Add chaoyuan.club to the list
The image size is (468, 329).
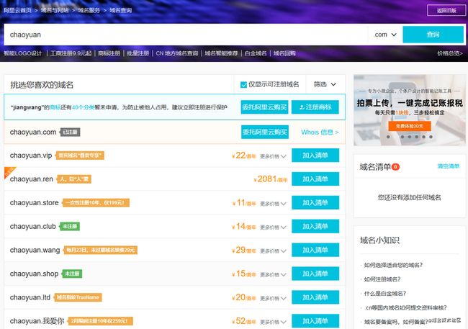click(x=315, y=226)
